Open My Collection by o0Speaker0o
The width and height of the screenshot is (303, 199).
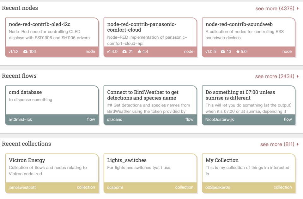click(222, 160)
